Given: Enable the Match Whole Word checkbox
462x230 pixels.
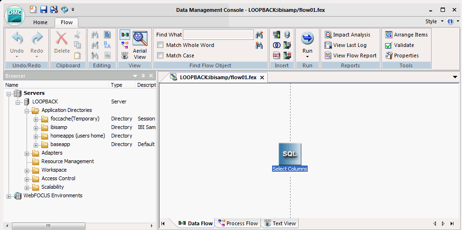Looking at the screenshot, I should pyautogui.click(x=160, y=45).
